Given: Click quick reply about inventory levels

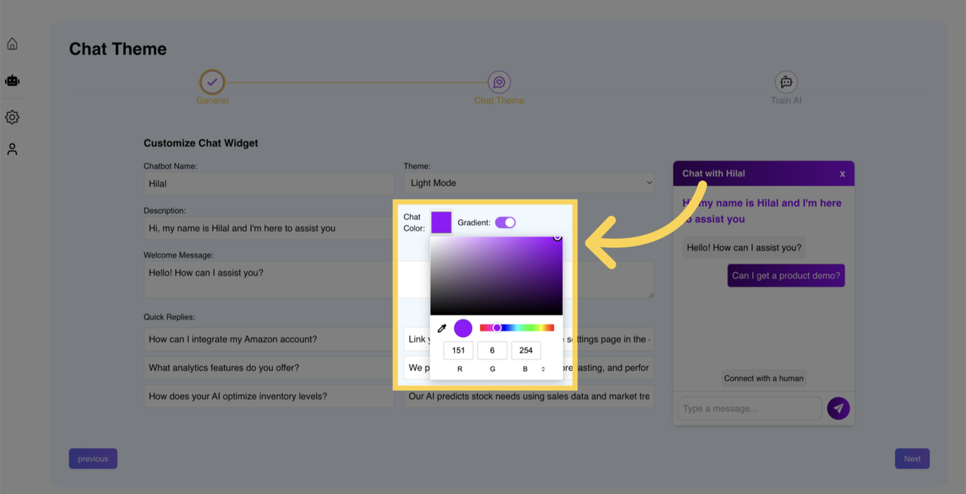Looking at the screenshot, I should tap(269, 397).
